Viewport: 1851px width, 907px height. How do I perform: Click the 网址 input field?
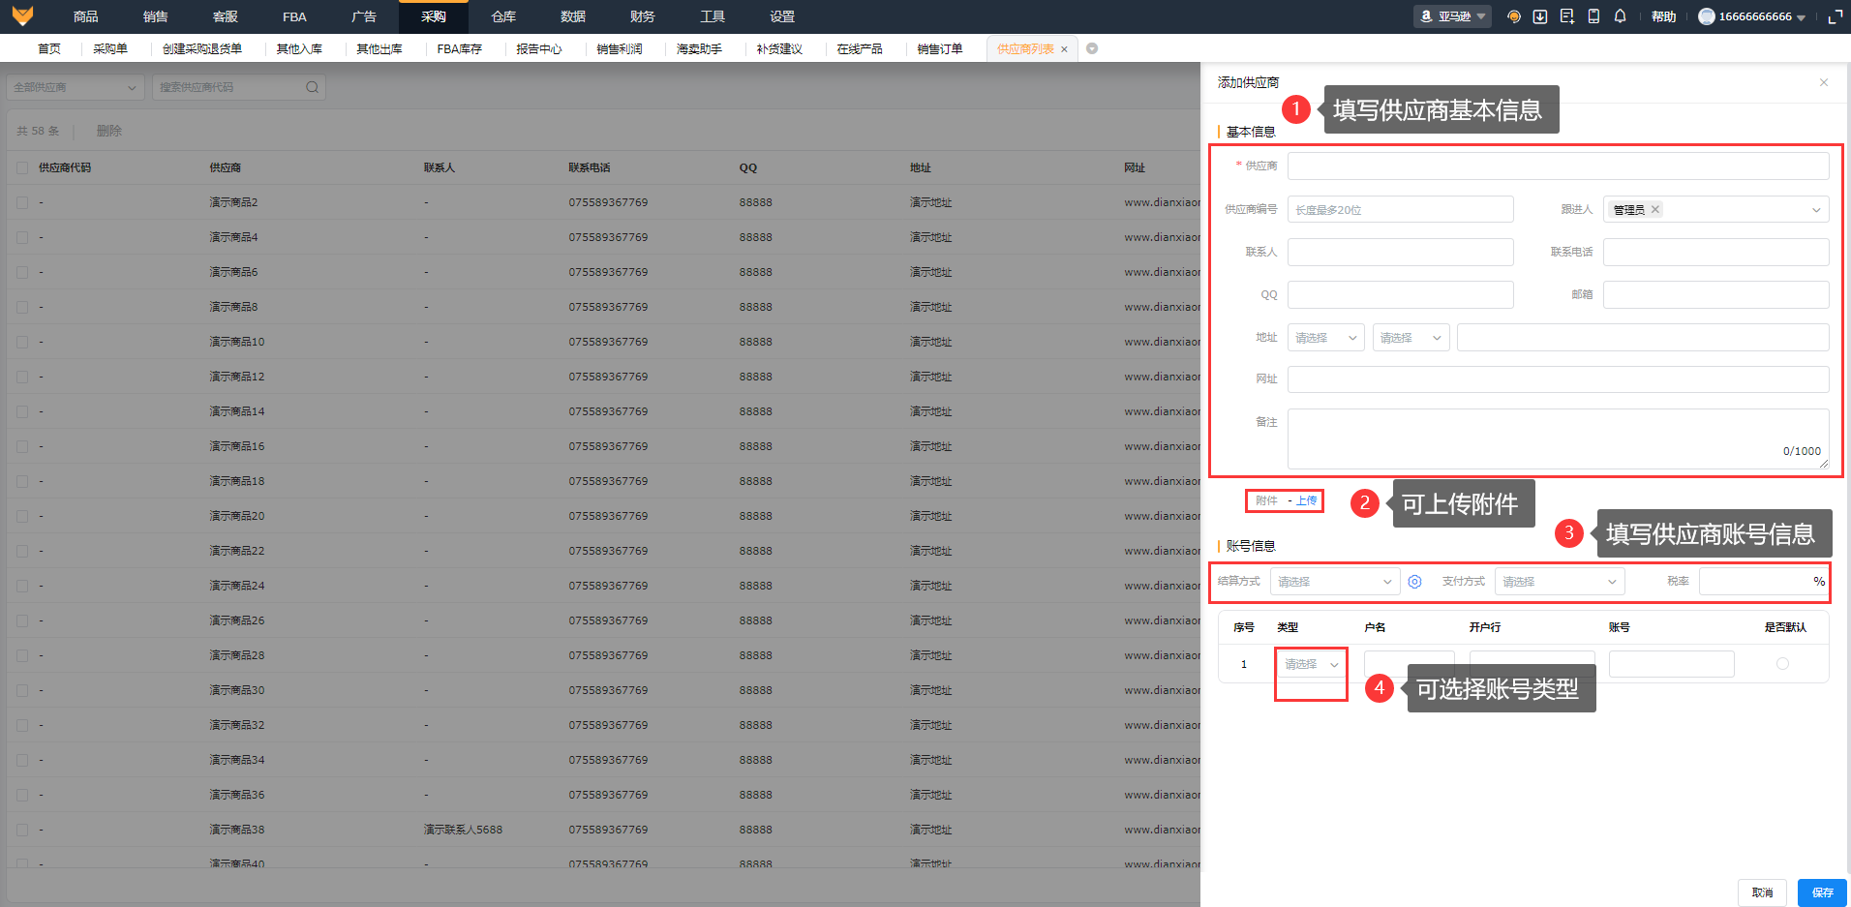click(1558, 379)
